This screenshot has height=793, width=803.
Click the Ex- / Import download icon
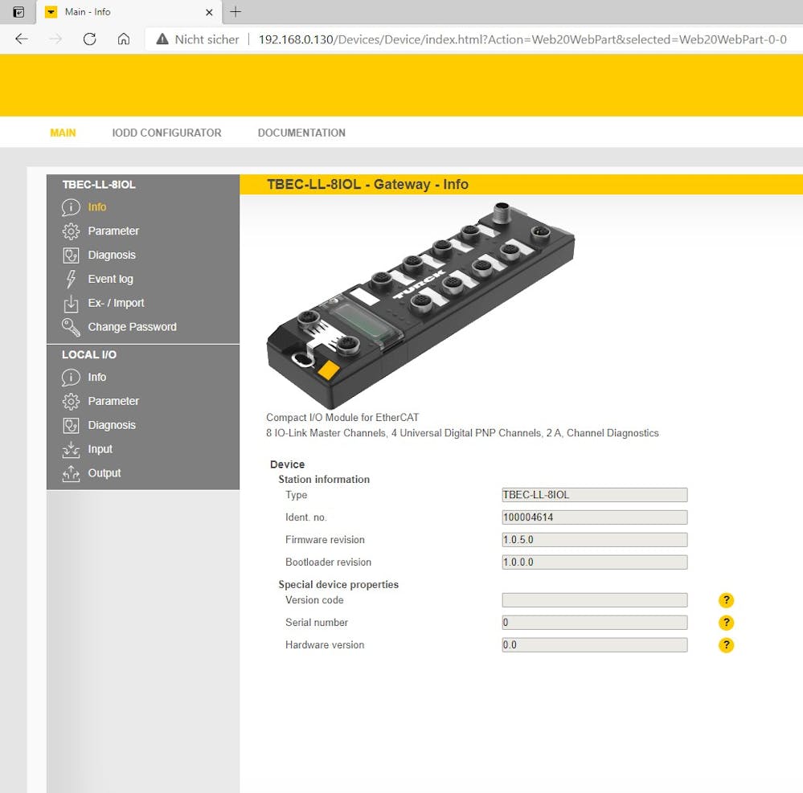tap(71, 303)
